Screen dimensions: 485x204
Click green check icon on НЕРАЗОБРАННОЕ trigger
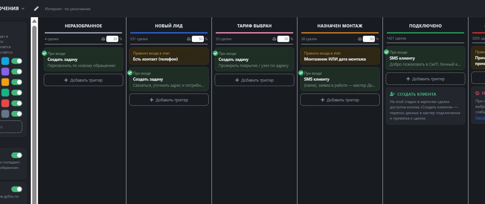click(x=44, y=53)
